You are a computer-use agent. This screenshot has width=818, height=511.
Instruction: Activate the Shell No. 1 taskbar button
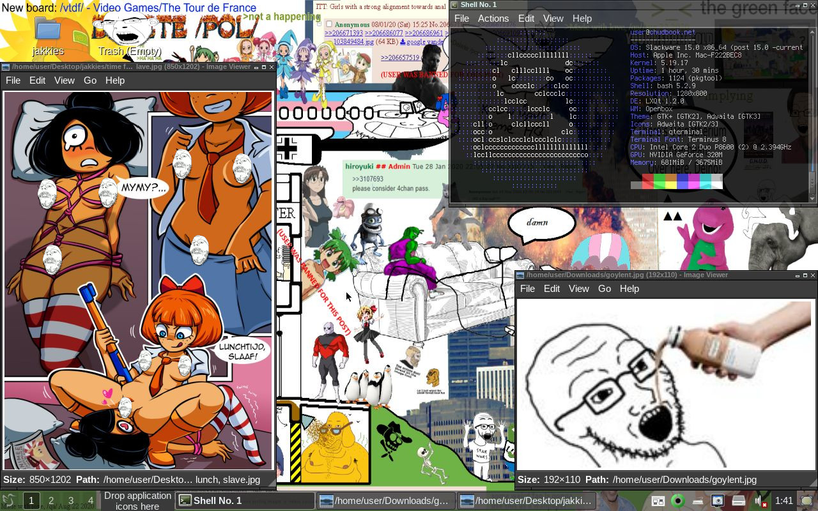[x=245, y=501]
